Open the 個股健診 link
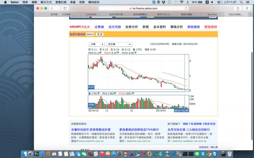Viewport: 254px width, 158px height. coord(194,27)
